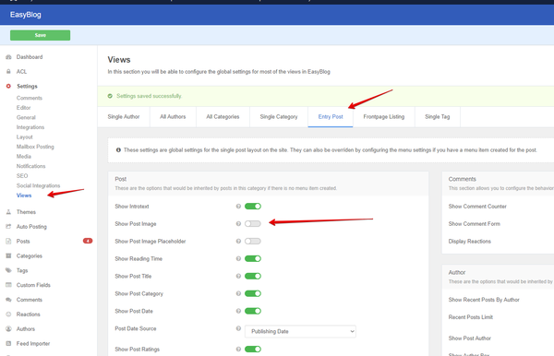Click the Reactions smiley icon
The height and width of the screenshot is (356, 554).
pyautogui.click(x=8, y=314)
